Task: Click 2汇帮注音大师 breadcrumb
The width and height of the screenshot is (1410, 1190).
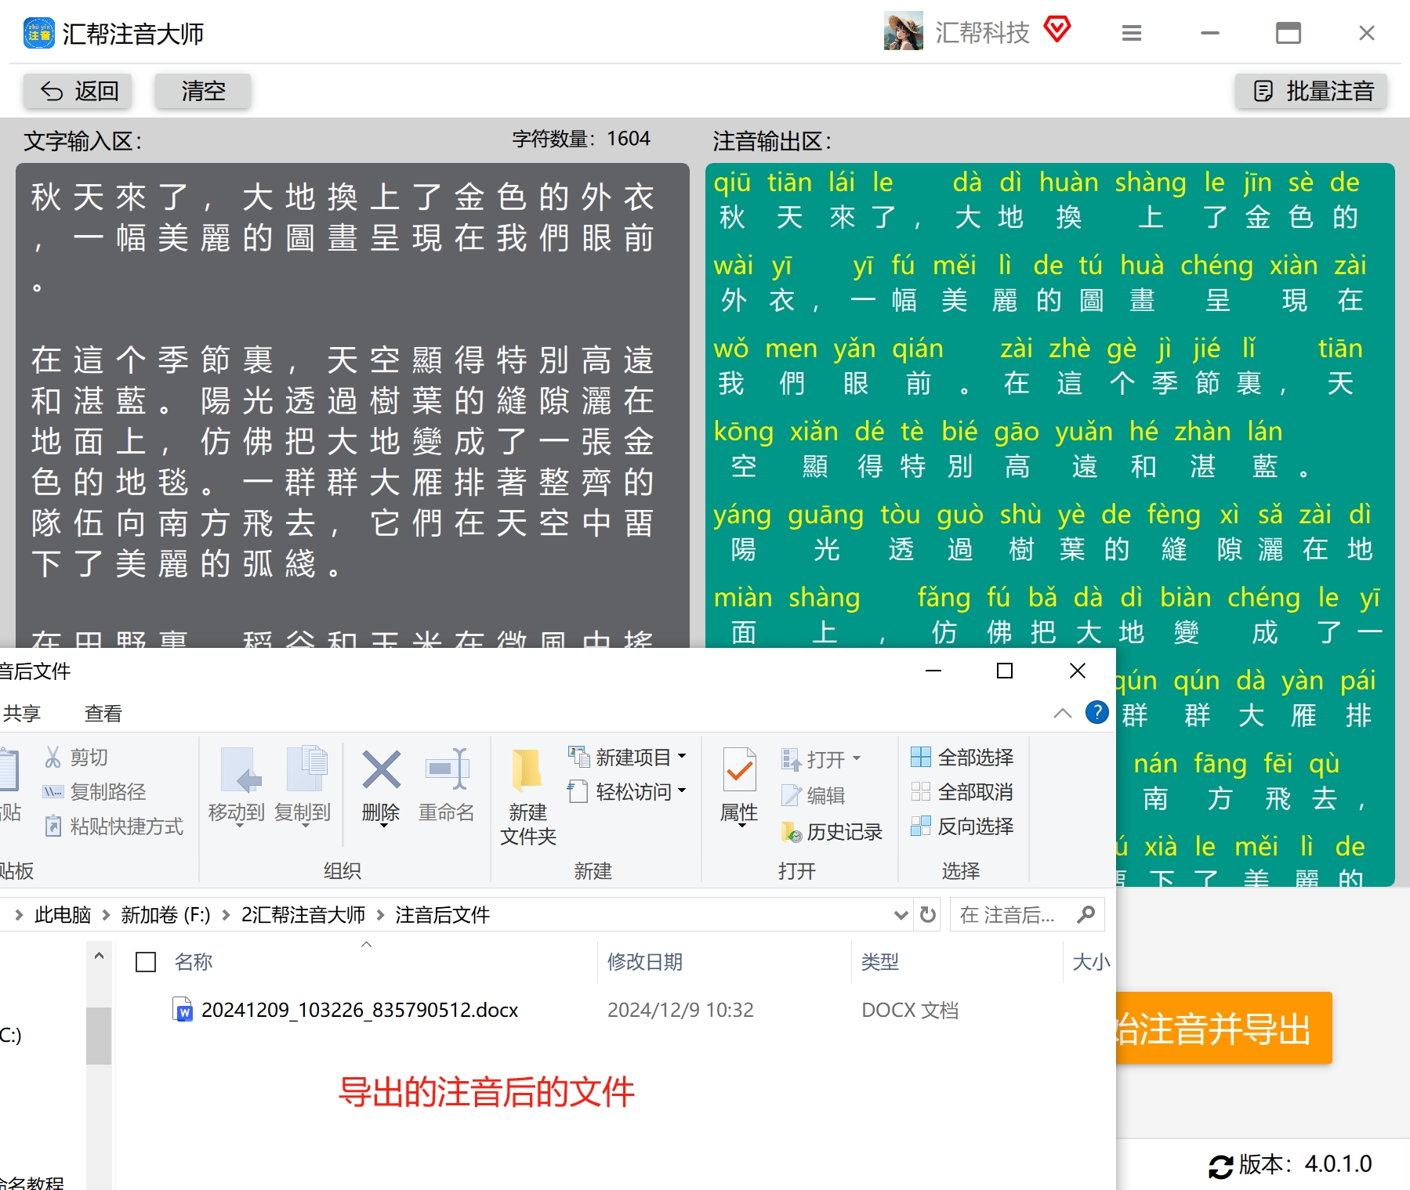Action: coord(303,914)
